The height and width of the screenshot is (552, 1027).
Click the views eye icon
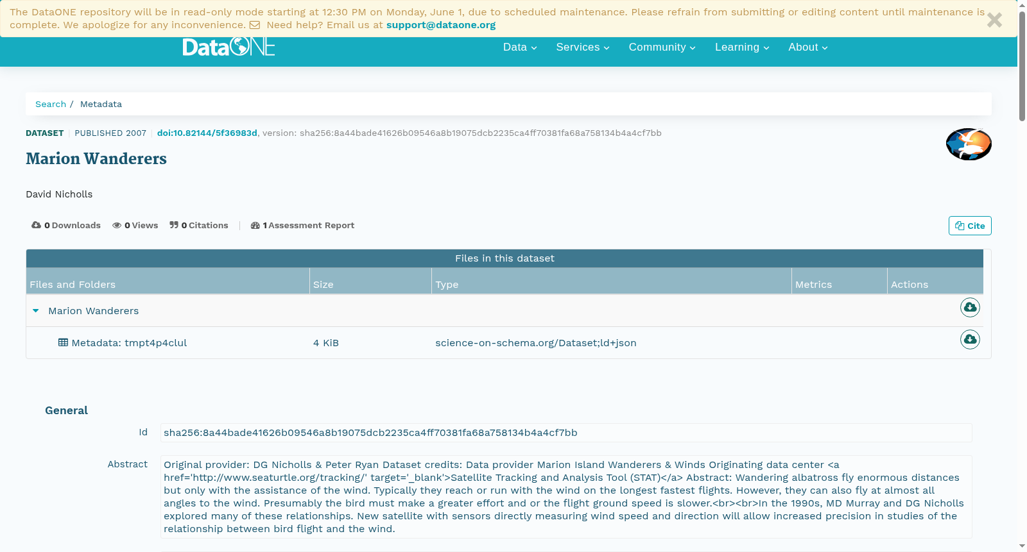(x=117, y=225)
